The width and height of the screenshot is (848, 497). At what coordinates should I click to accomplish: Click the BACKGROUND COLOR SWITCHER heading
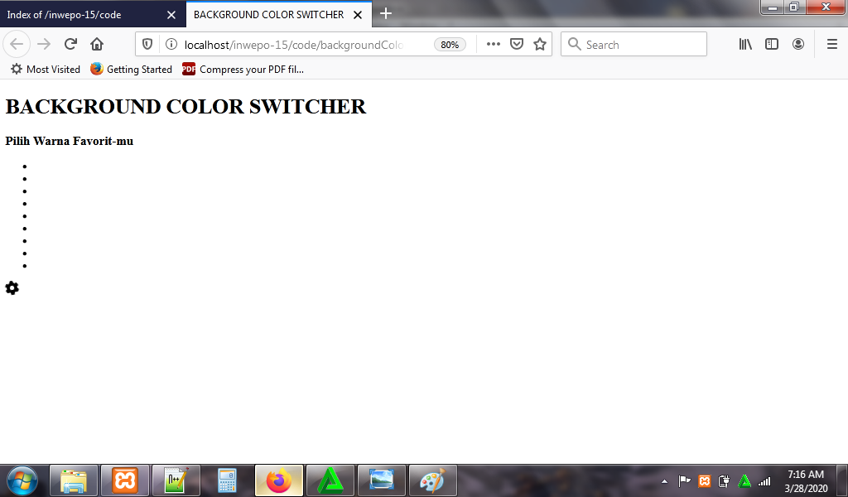pyautogui.click(x=186, y=107)
